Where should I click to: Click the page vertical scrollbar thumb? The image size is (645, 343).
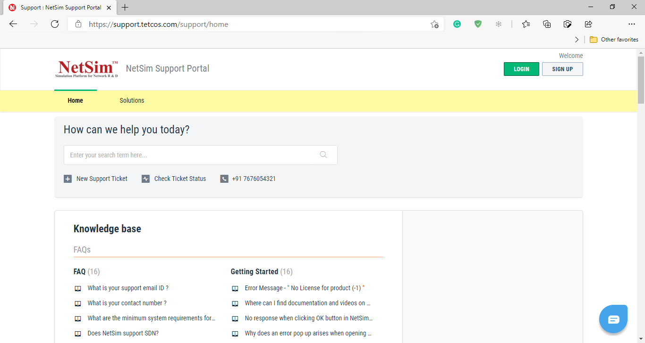(641, 80)
